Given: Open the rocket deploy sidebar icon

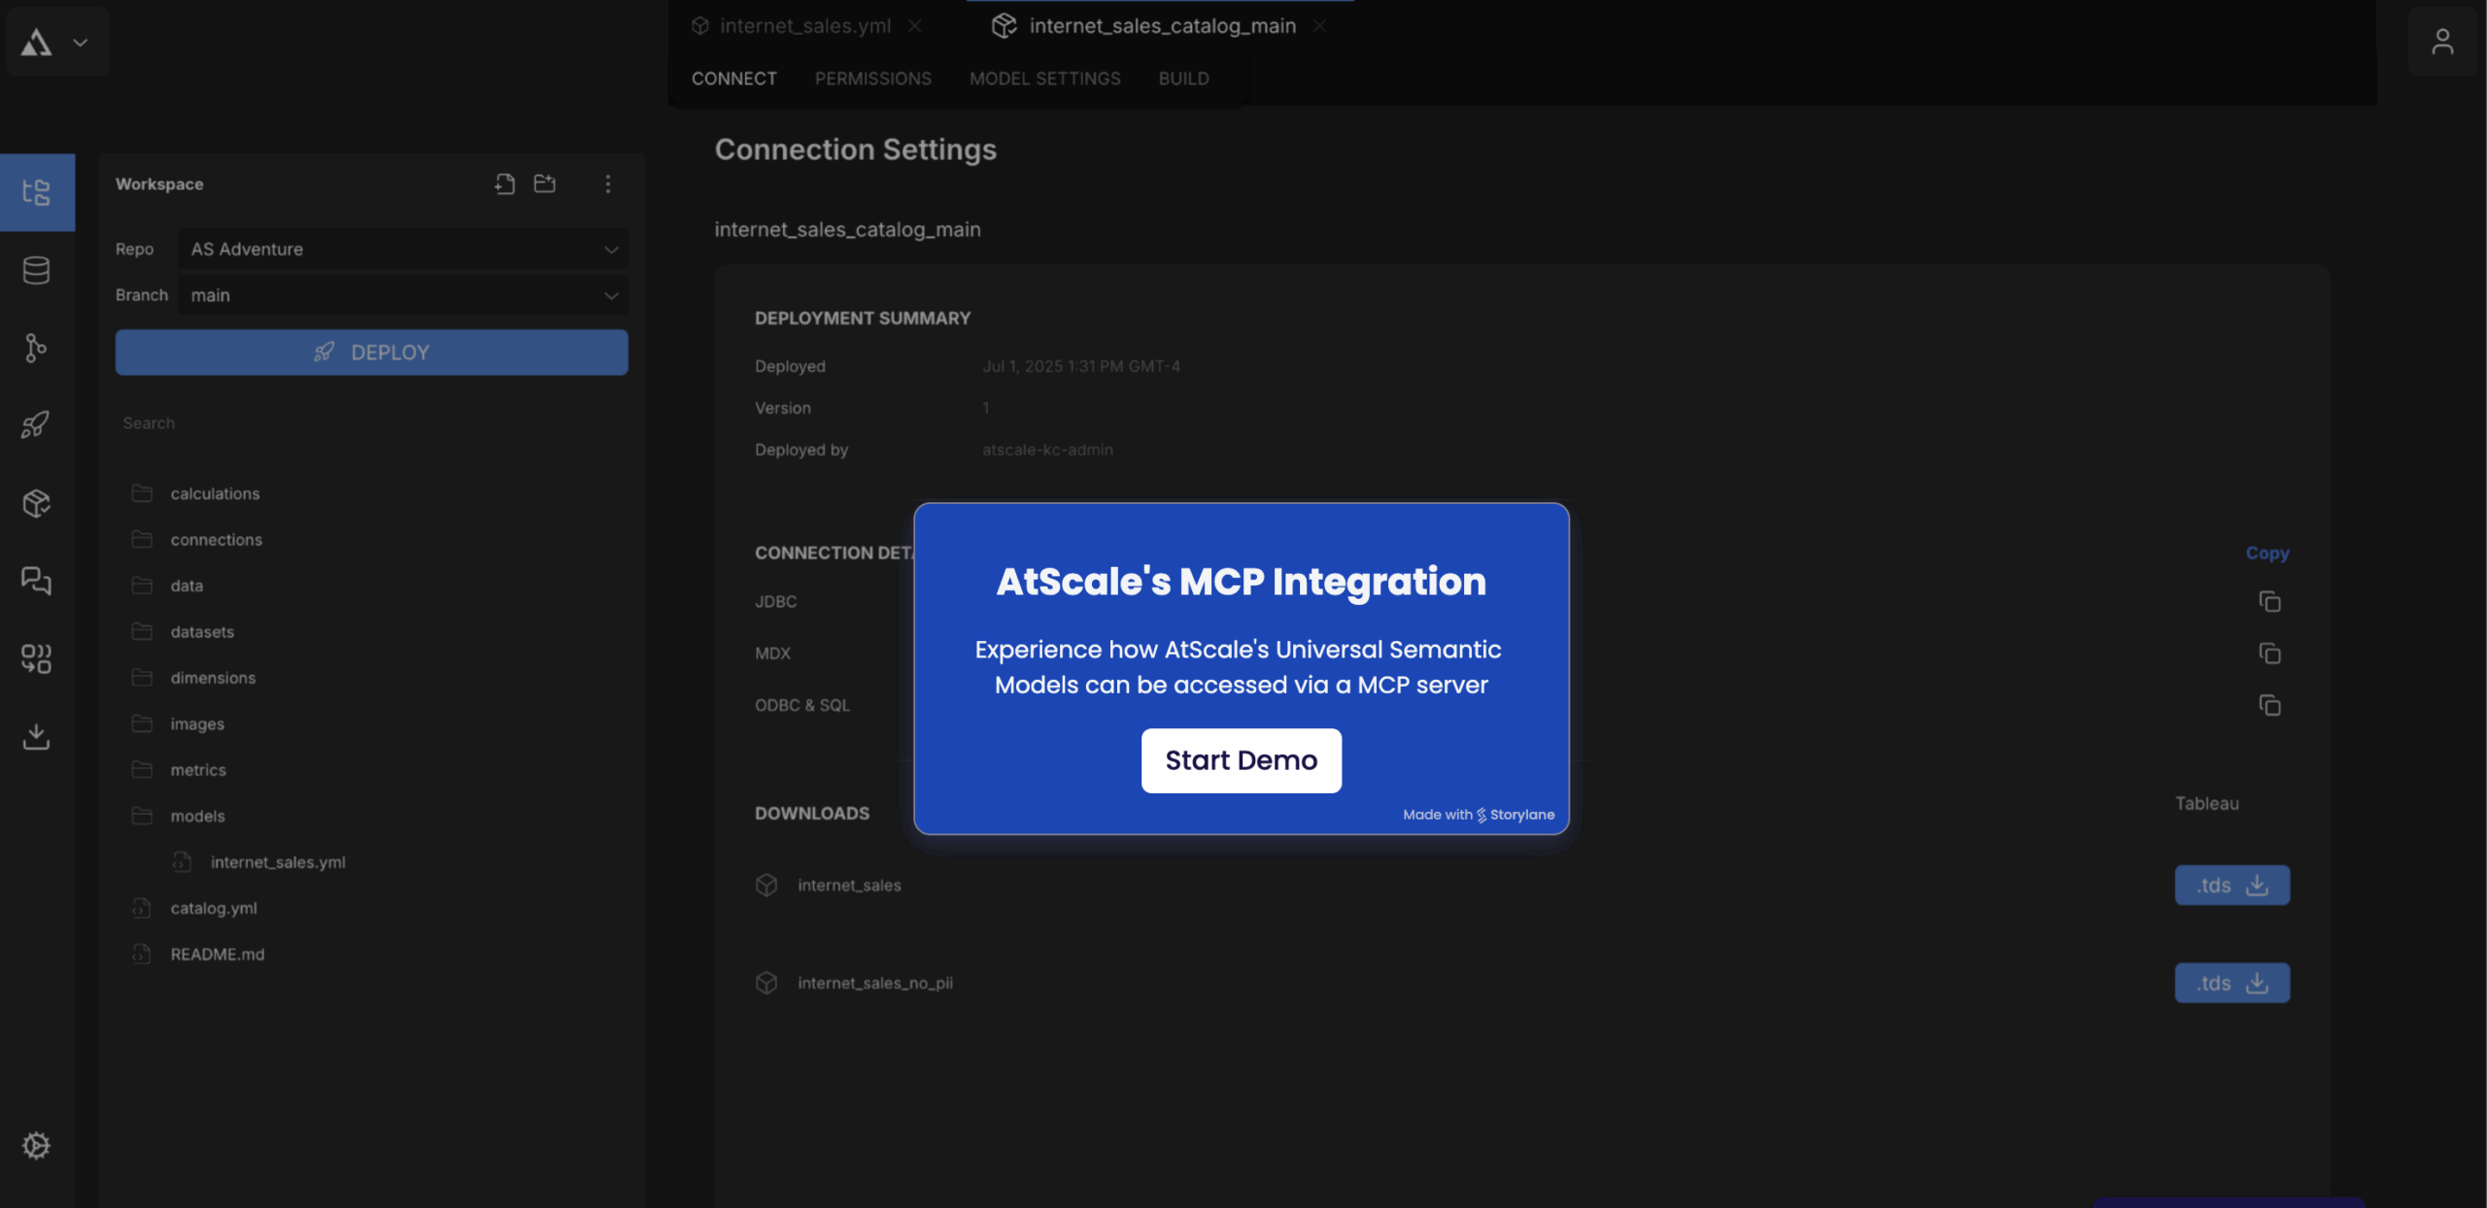Looking at the screenshot, I should click(x=37, y=424).
